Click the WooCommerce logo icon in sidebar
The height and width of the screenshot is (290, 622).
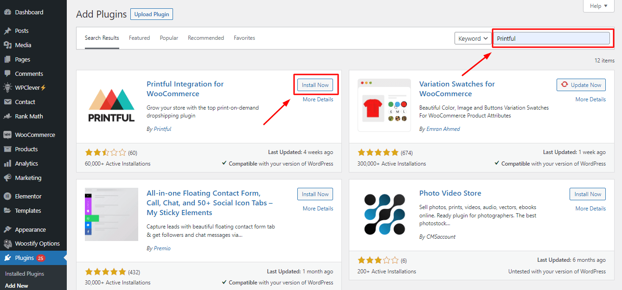pyautogui.click(x=7, y=135)
